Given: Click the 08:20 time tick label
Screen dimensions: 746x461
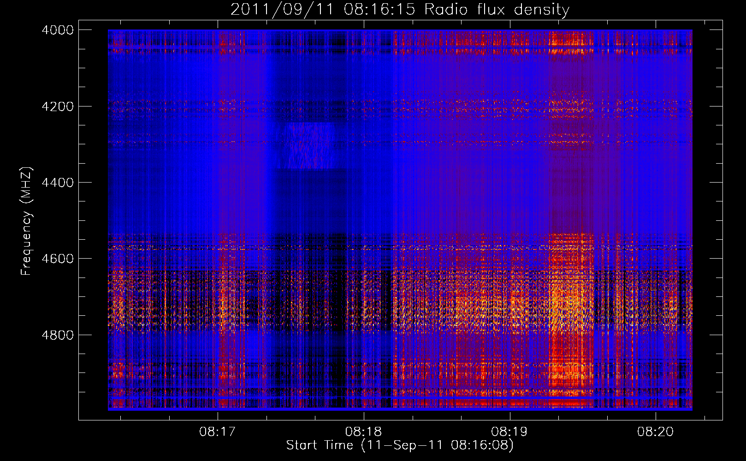Looking at the screenshot, I should point(656,432).
